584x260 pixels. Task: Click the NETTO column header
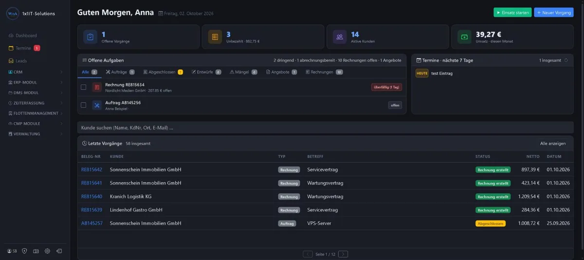click(533, 157)
